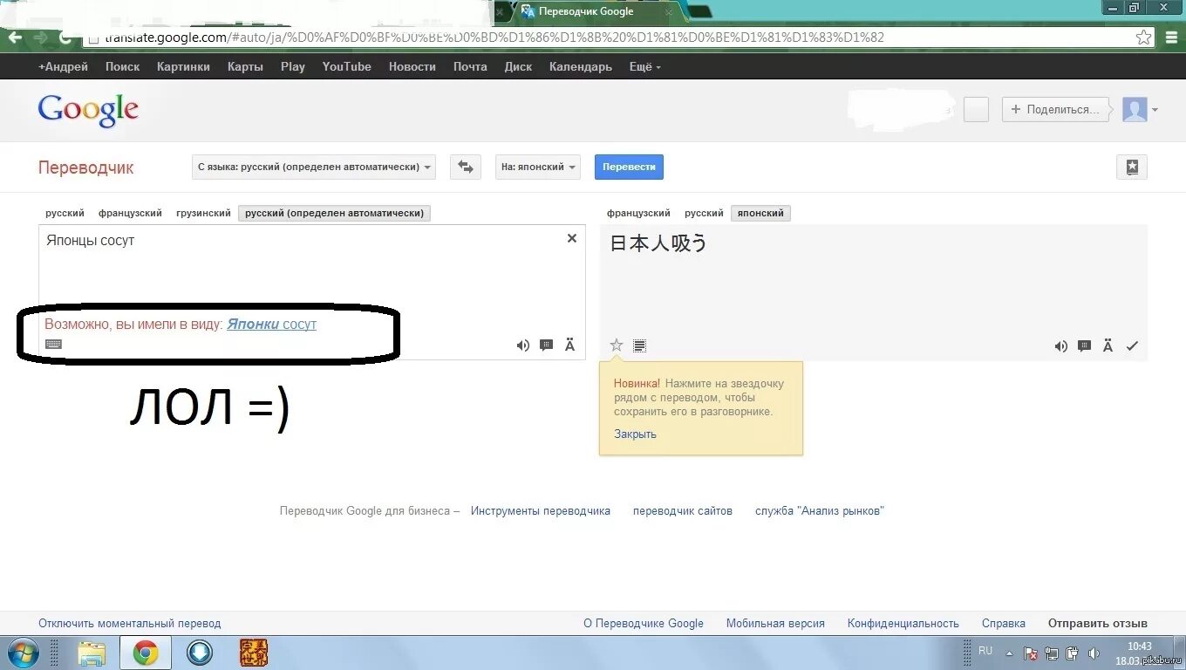Open +Андрей in Google bar
Screen dimensions: 1186x670
click(x=63, y=66)
